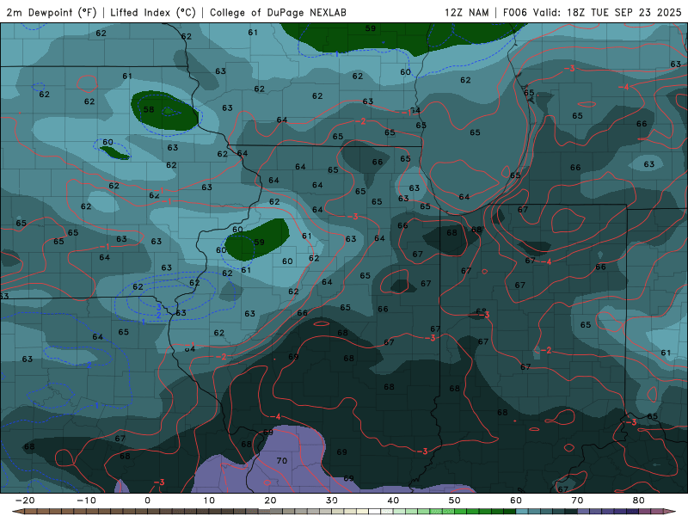Click the purple colorbar segment at 70

pyautogui.click(x=584, y=512)
